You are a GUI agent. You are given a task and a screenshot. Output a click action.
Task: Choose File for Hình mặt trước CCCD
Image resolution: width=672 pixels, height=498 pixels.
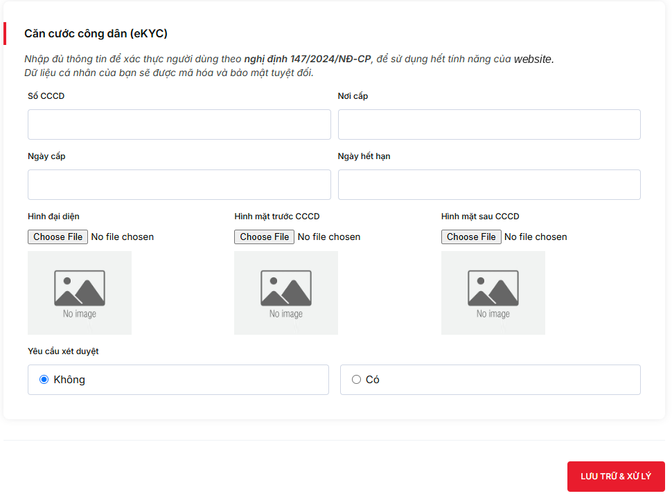coord(265,237)
